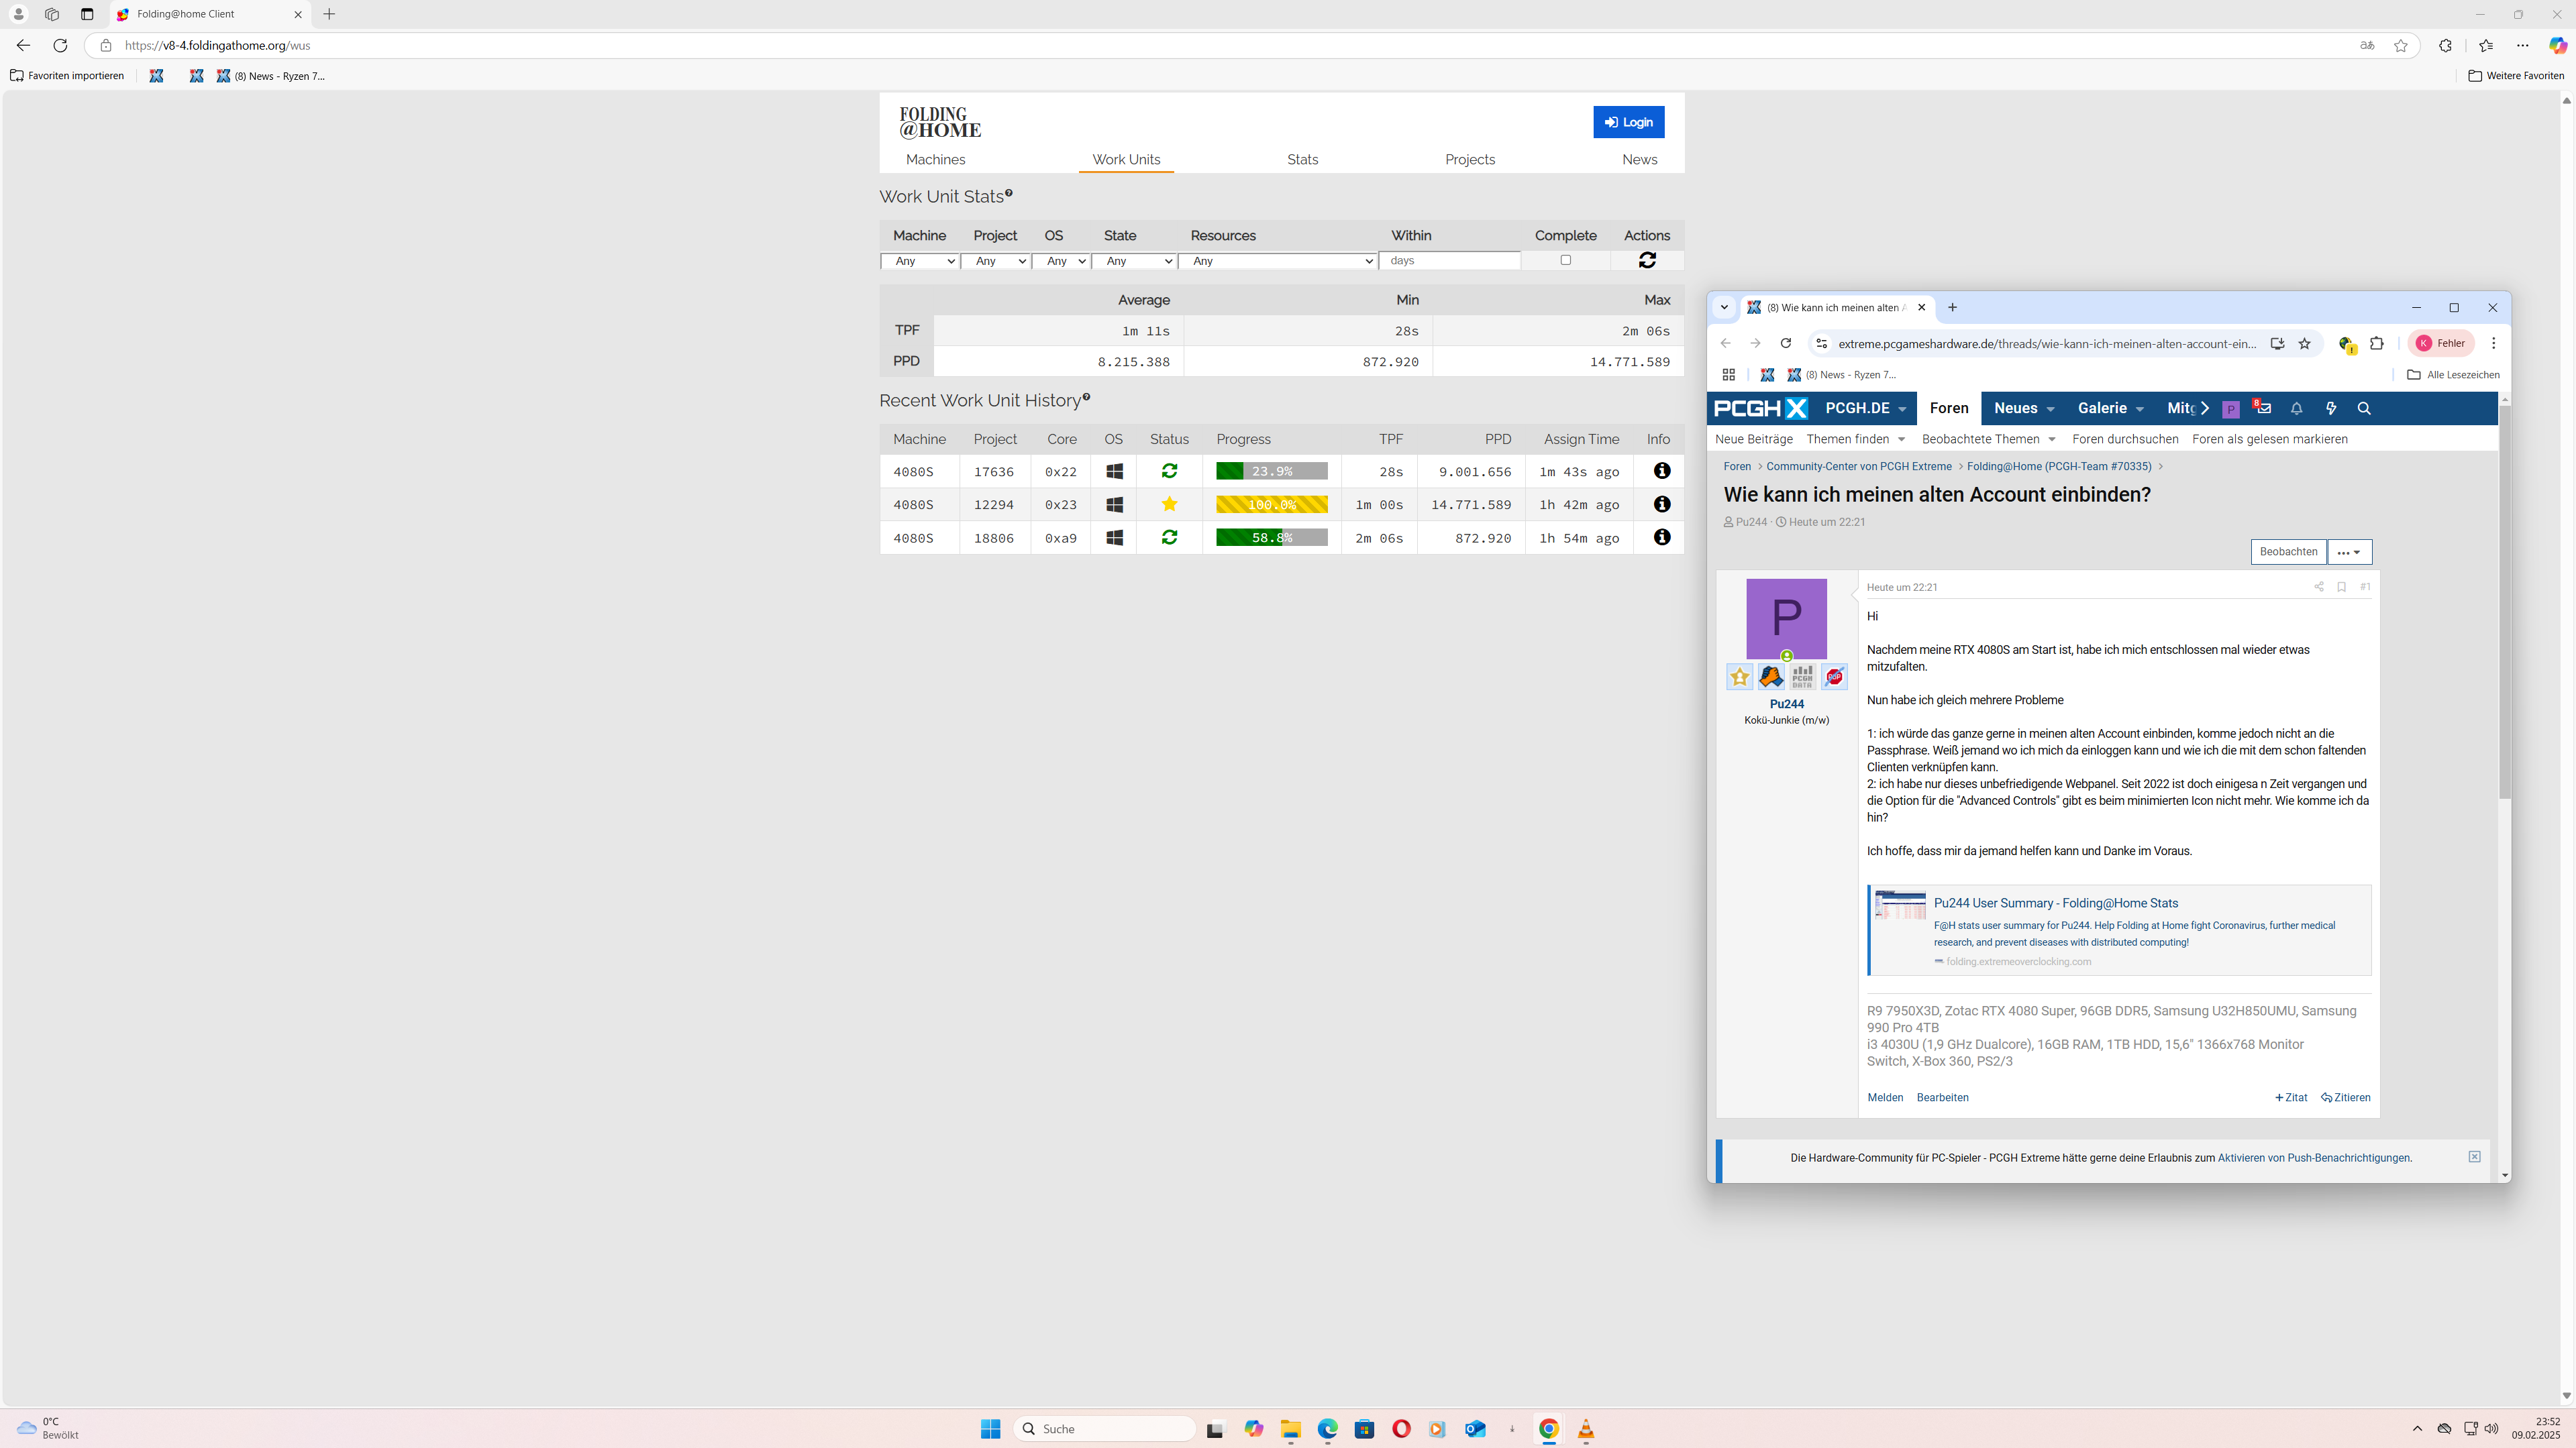This screenshot has width=2576, height=1448.
Task: Open Chrome extensions puzzle icon
Action: pos(2378,343)
